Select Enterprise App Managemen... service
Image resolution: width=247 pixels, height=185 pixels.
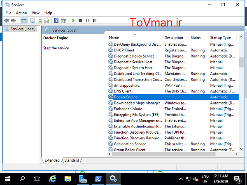[138, 120]
